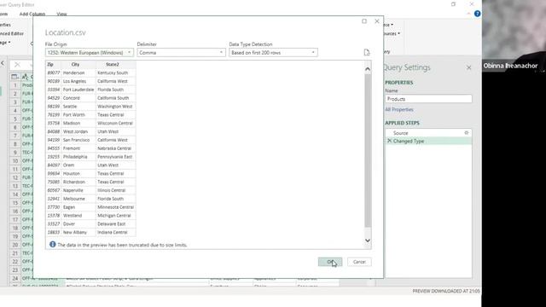Open the View ribbon tab
Image resolution: width=546 pixels, height=307 pixels.
click(x=61, y=14)
